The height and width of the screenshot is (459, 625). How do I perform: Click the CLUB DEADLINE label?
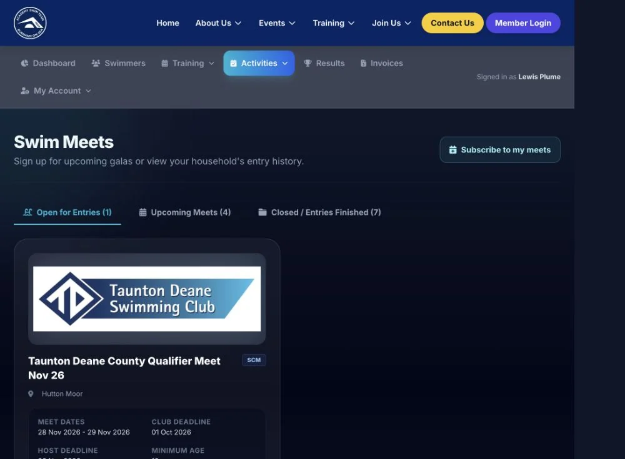181,422
